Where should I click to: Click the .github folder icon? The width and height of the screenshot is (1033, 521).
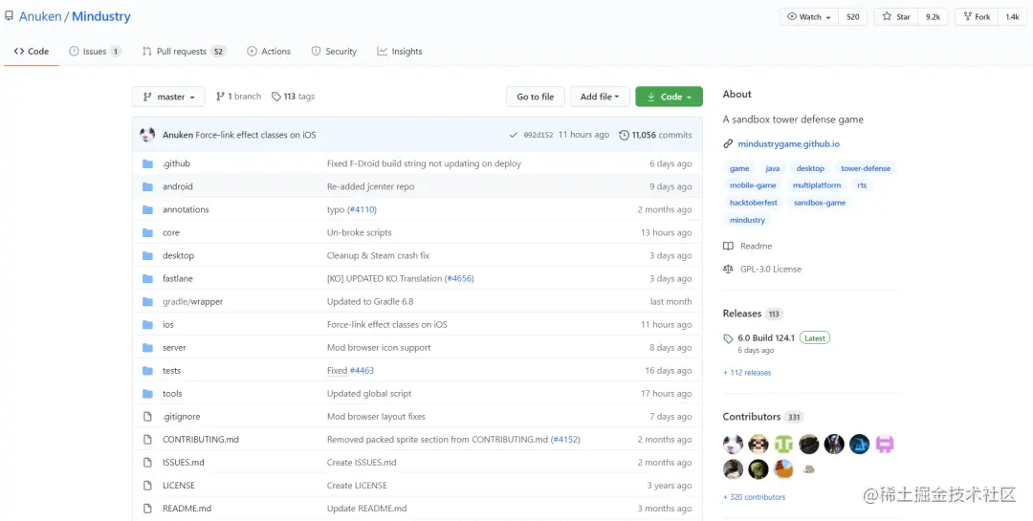click(x=147, y=163)
